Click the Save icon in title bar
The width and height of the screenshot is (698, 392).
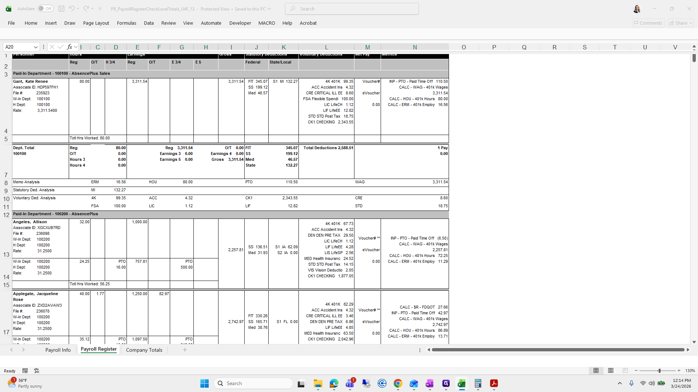(x=61, y=9)
